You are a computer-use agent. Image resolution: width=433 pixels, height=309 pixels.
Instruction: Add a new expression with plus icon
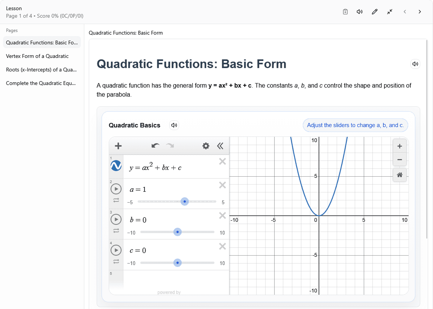point(118,146)
